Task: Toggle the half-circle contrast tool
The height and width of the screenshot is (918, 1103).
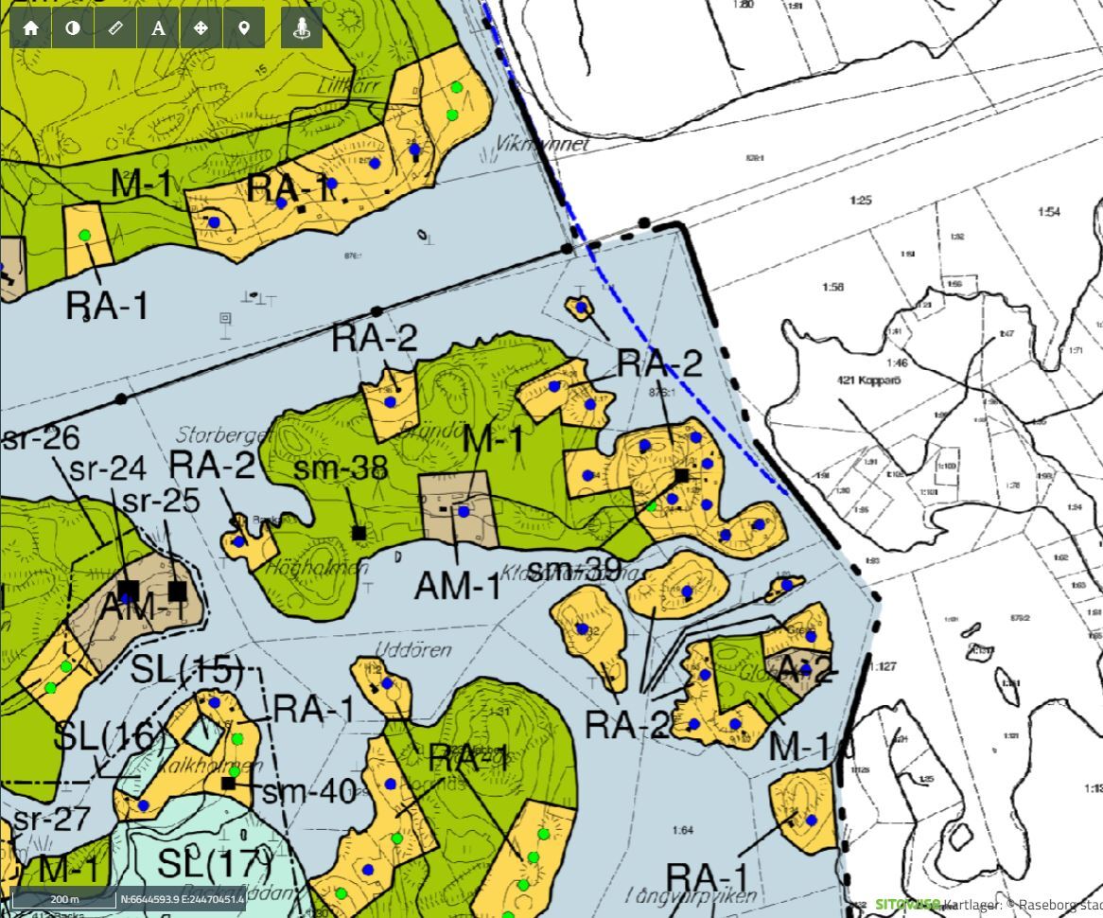Action: [73, 27]
